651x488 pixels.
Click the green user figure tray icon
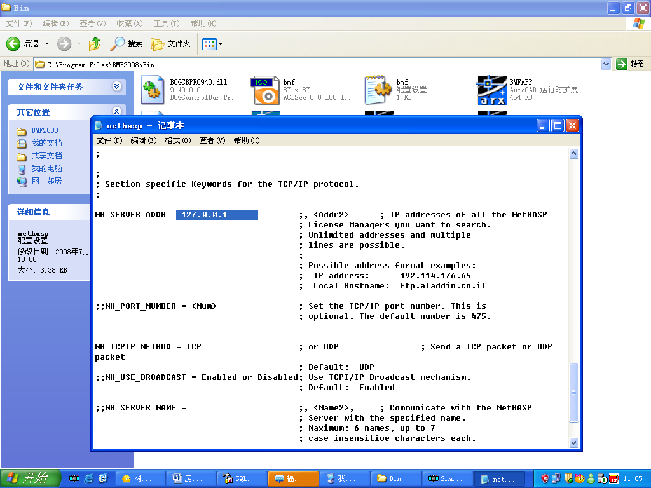(x=591, y=478)
